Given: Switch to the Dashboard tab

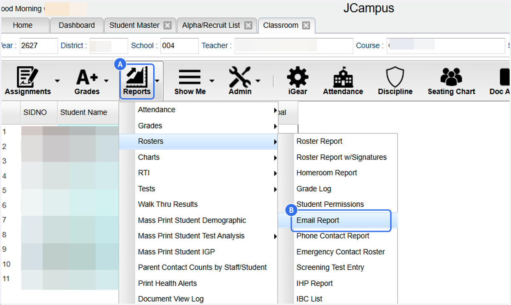Looking at the screenshot, I should pyautogui.click(x=77, y=26).
